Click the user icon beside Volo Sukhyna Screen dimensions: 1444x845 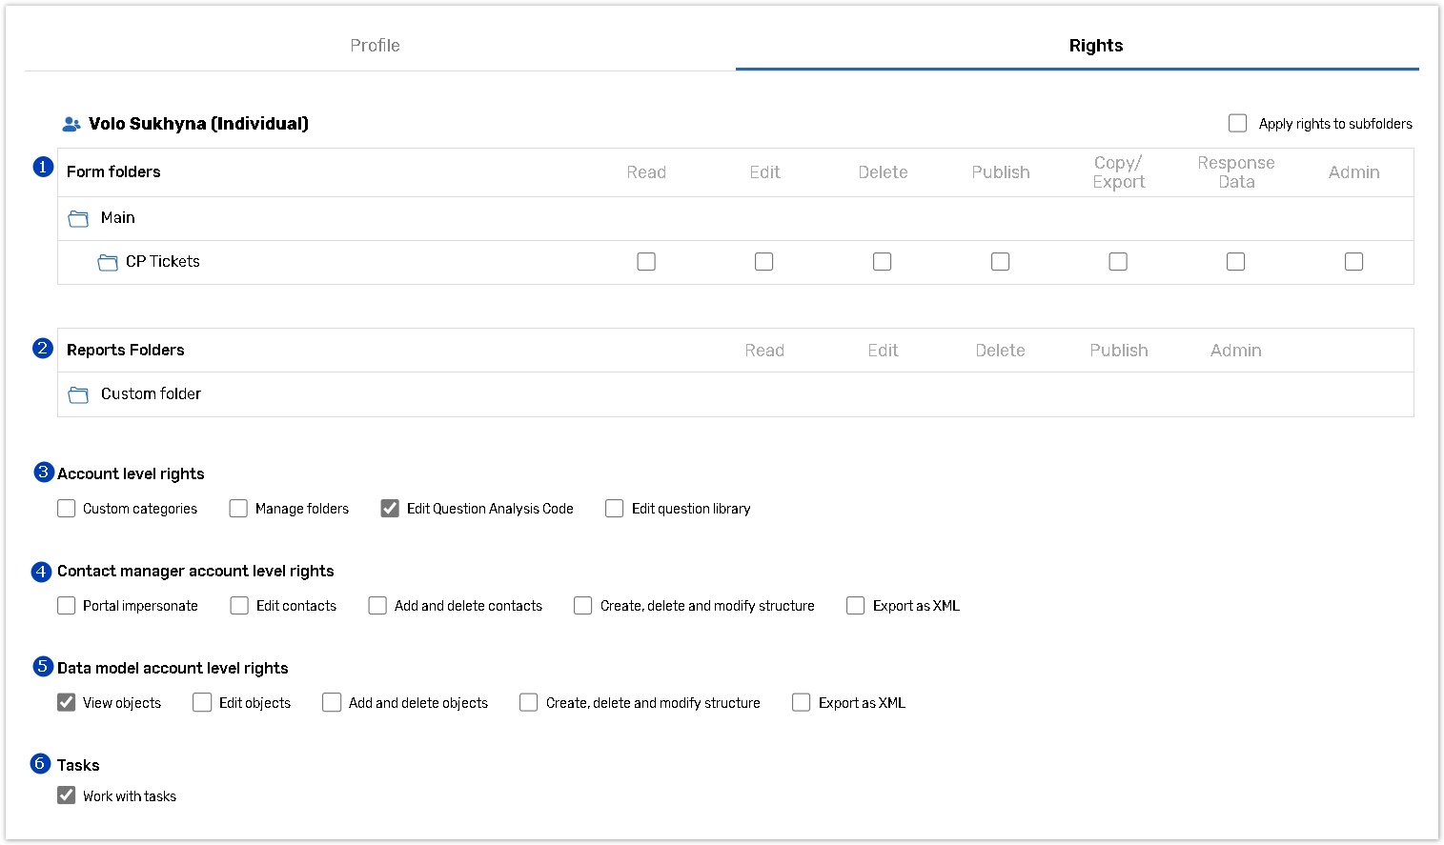click(71, 124)
